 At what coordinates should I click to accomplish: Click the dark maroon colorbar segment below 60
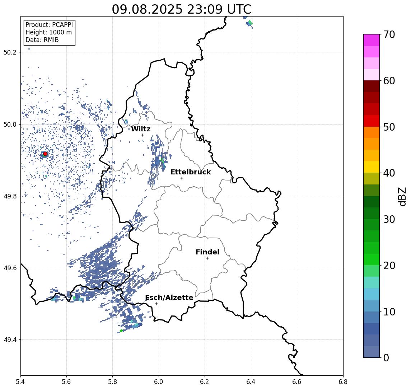pos(372,86)
